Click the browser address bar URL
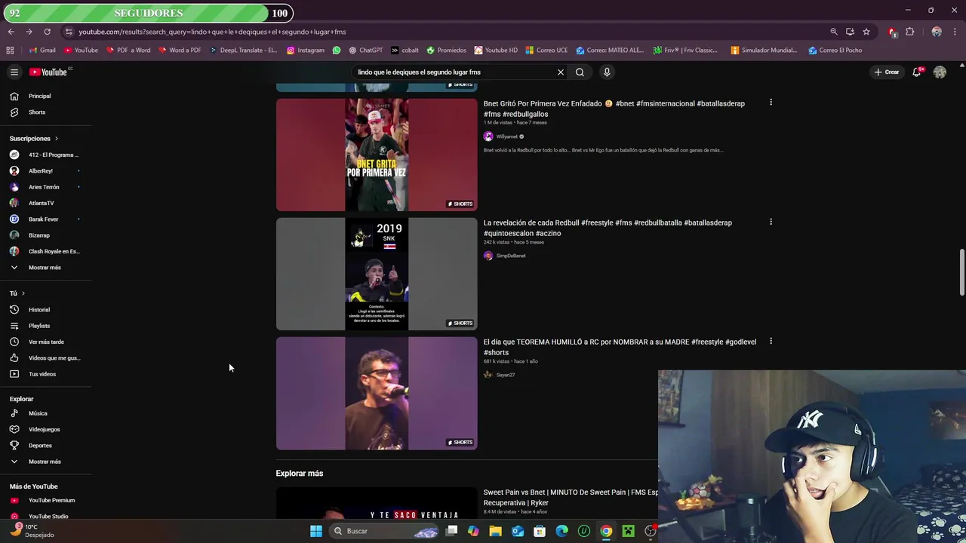The width and height of the screenshot is (966, 543). pos(212,32)
